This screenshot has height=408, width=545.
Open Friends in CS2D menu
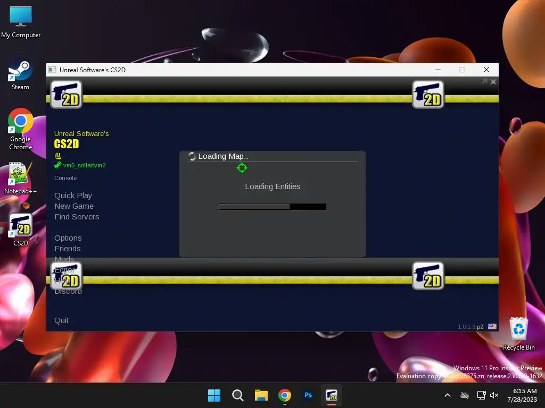click(68, 249)
